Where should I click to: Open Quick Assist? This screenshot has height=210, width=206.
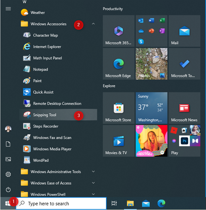tap(43, 92)
